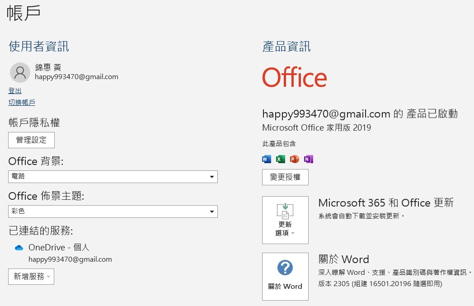Click the version text 版本 2305

(x=380, y=283)
